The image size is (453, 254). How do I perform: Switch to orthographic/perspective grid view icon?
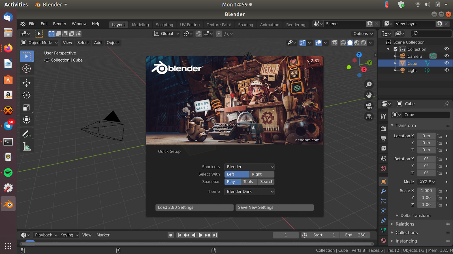(x=369, y=117)
